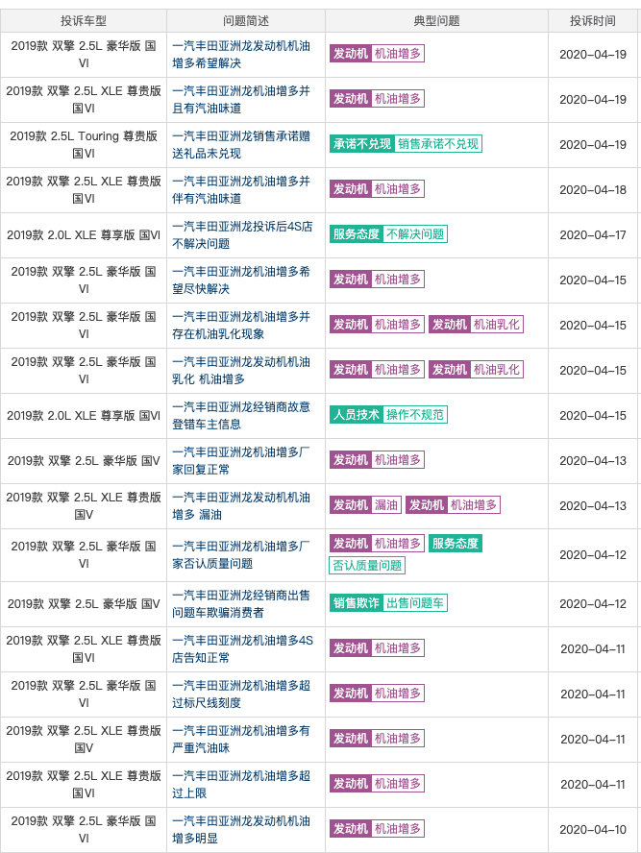Click the 典型问题 column header
The image size is (641, 853).
(x=436, y=21)
